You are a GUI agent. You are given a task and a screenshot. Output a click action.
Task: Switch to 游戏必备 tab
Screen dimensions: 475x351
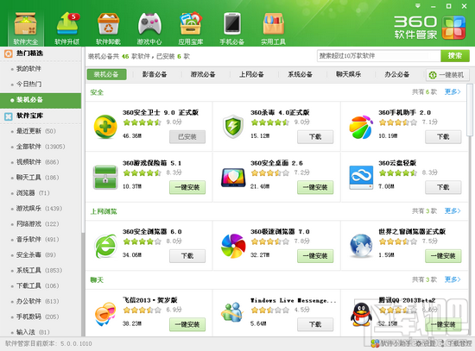(203, 74)
